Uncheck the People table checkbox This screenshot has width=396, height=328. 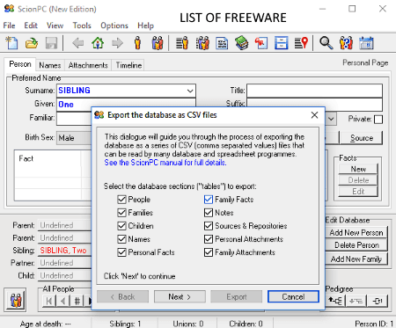point(121,200)
